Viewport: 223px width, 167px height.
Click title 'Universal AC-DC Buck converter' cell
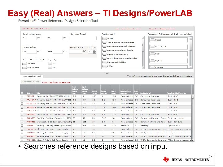54,122
